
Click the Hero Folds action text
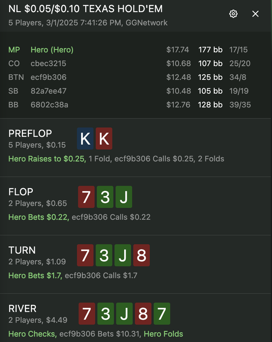[x=163, y=334]
